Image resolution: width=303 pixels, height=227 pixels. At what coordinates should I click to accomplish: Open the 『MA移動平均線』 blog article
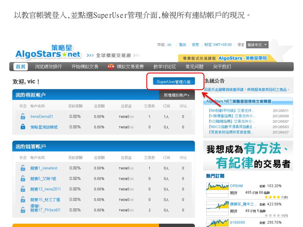point(231,111)
